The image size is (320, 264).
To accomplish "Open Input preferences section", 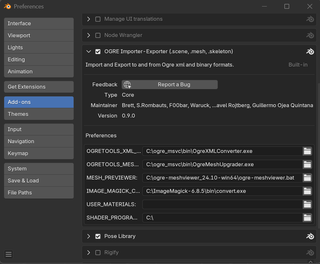I will pos(39,129).
